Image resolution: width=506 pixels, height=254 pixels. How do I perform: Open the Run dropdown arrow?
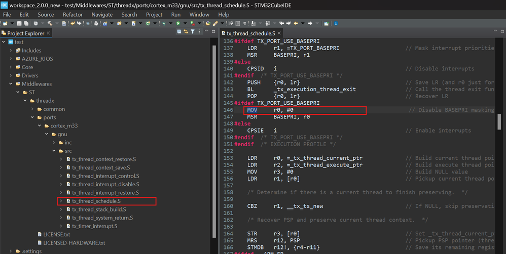185,23
